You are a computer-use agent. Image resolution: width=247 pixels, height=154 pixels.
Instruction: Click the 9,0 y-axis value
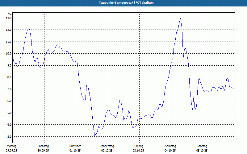10,65
